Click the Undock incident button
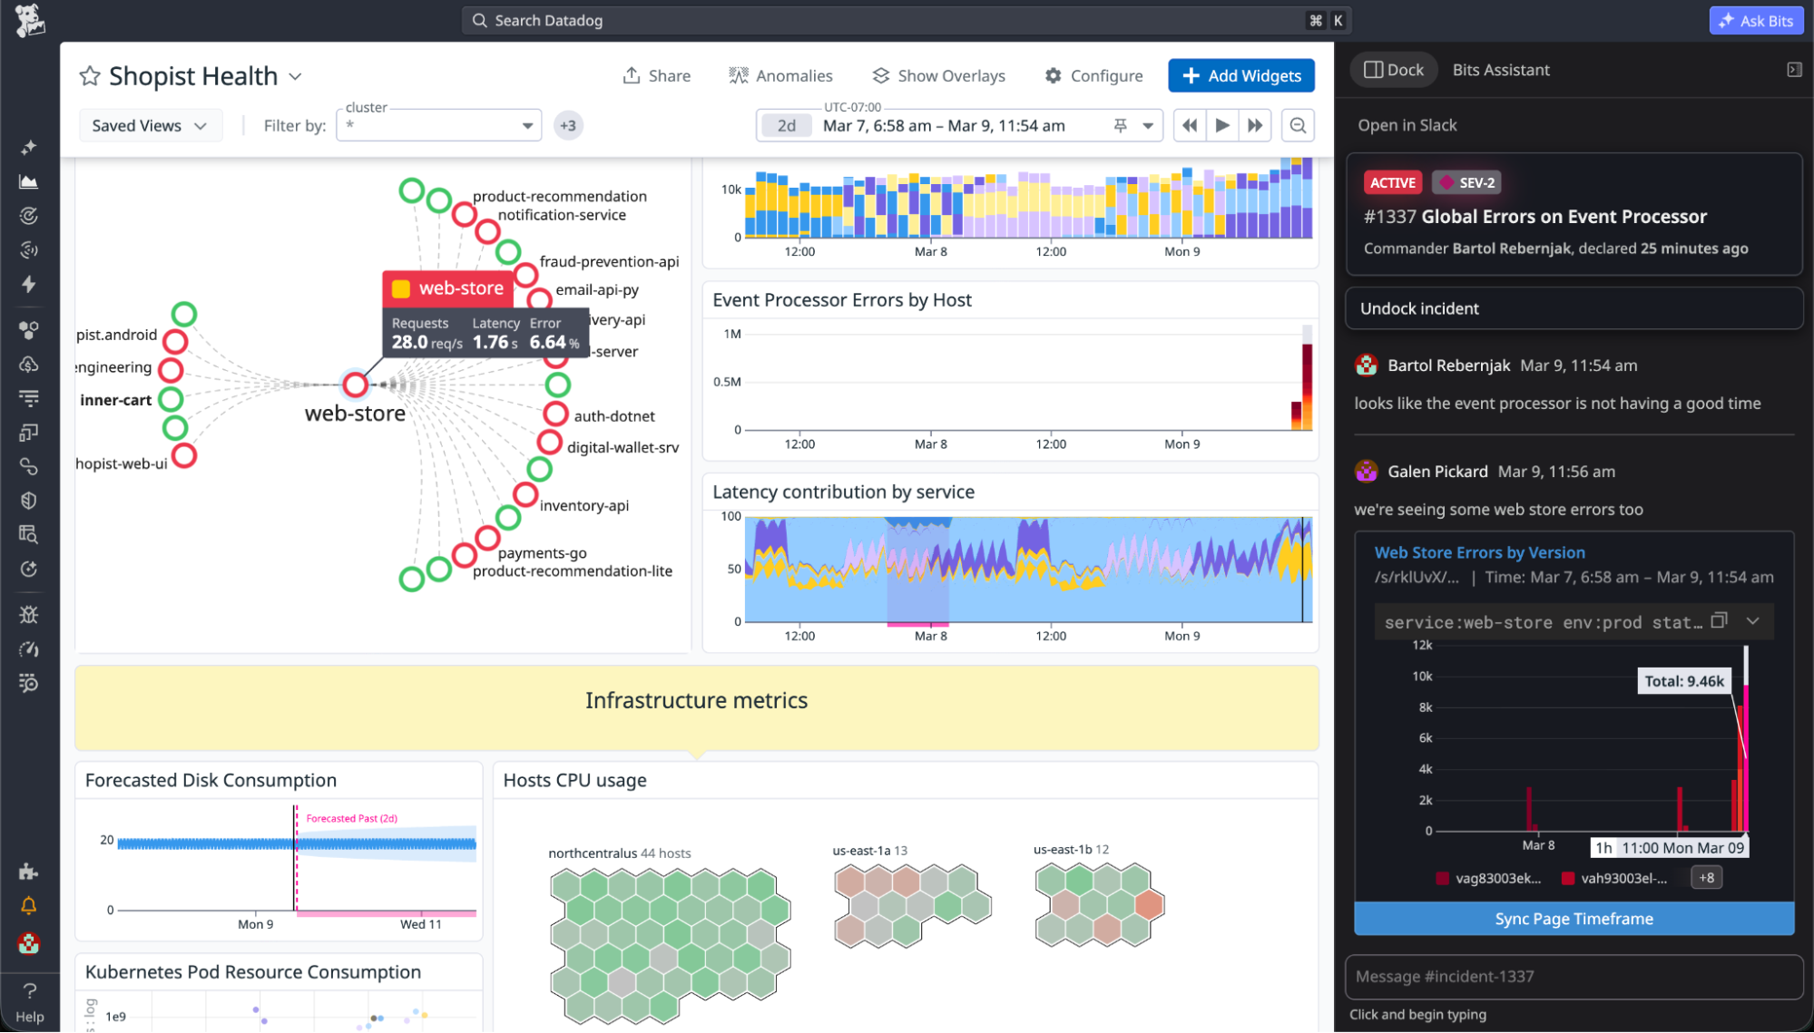 [1573, 308]
